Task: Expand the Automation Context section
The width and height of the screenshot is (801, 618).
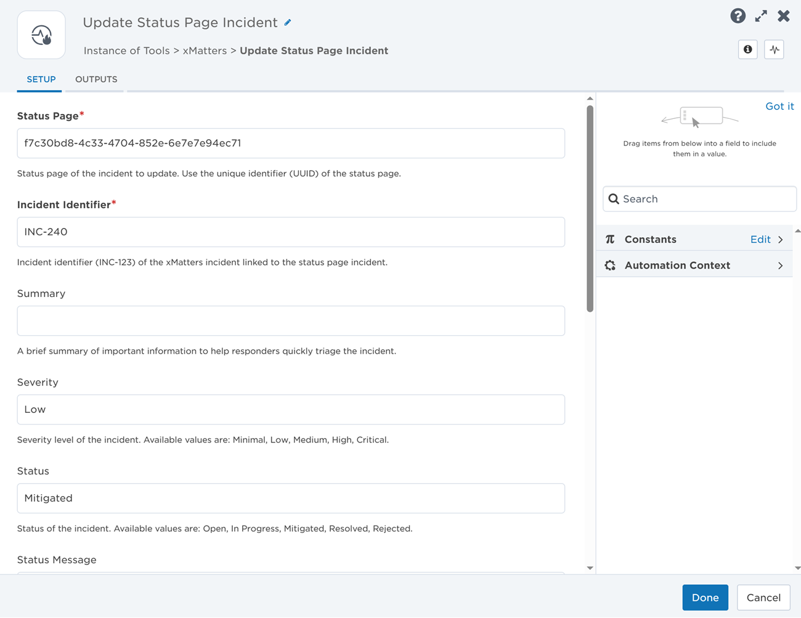Action: pos(781,266)
